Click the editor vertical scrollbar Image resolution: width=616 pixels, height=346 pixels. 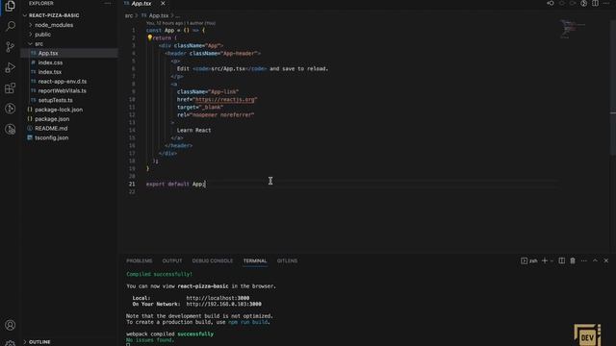tap(613, 86)
